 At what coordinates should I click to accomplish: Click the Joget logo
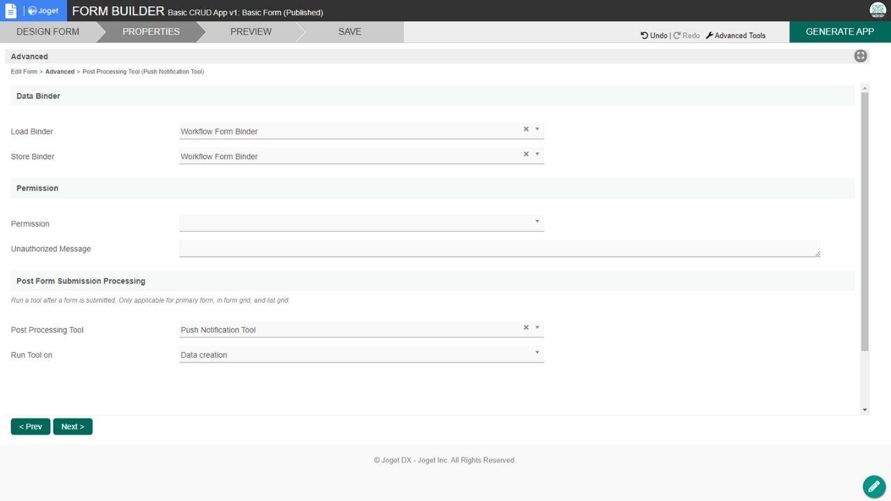43,11
